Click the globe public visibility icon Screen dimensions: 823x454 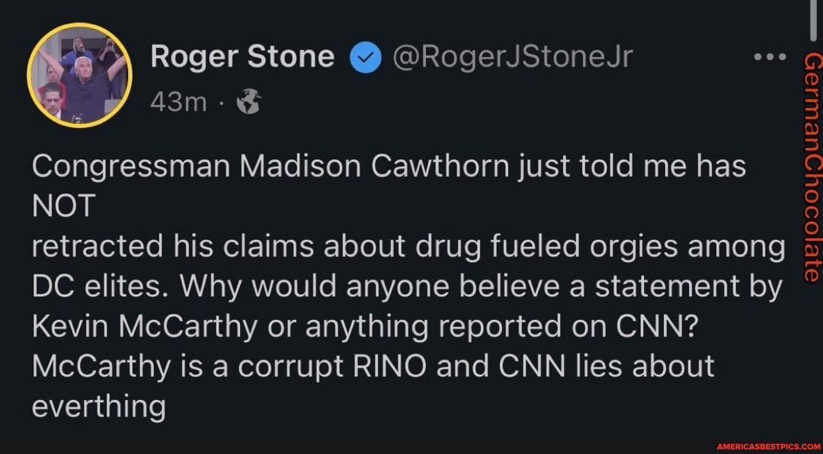tap(249, 101)
